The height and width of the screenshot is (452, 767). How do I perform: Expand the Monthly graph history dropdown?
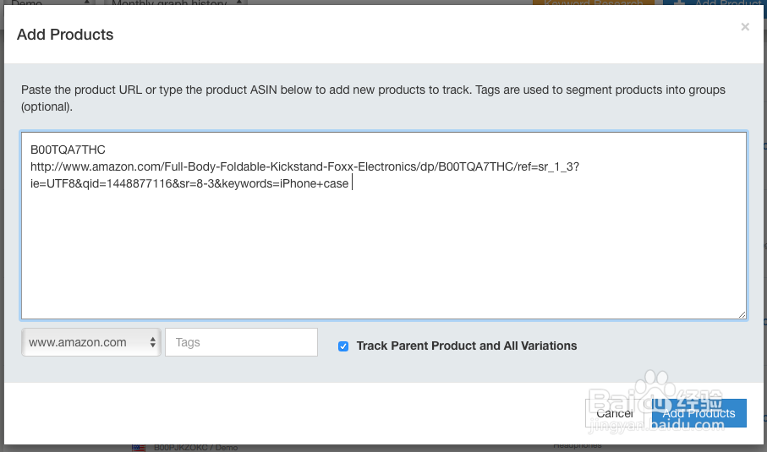pyautogui.click(x=175, y=3)
